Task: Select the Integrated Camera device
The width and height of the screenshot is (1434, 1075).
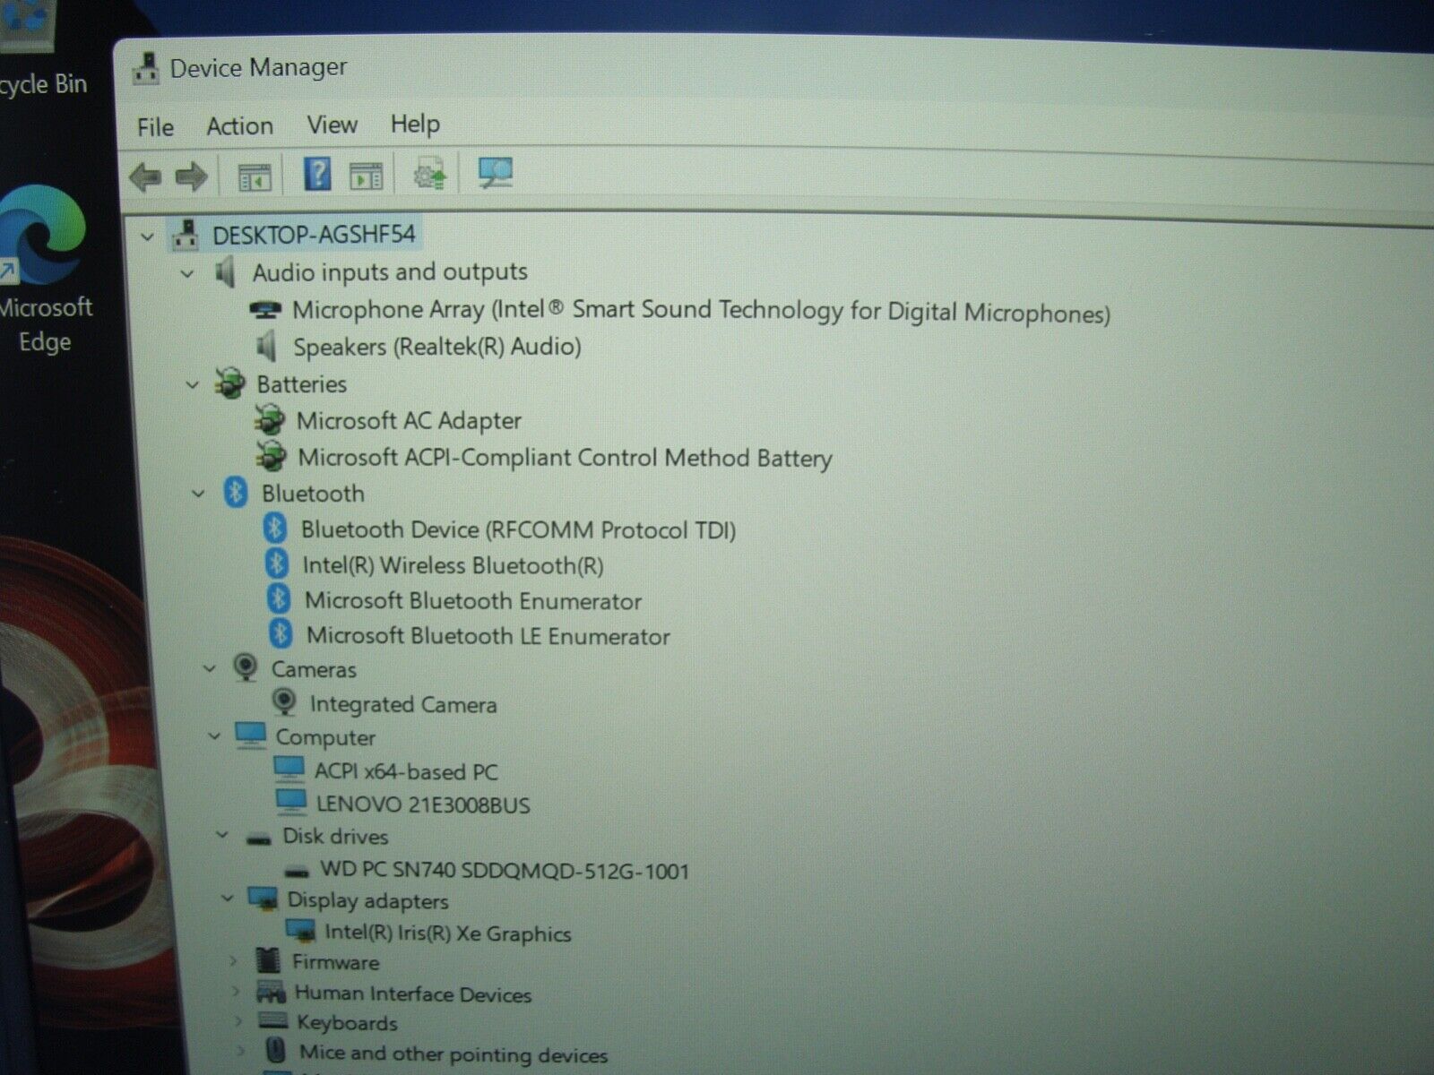Action: click(403, 704)
